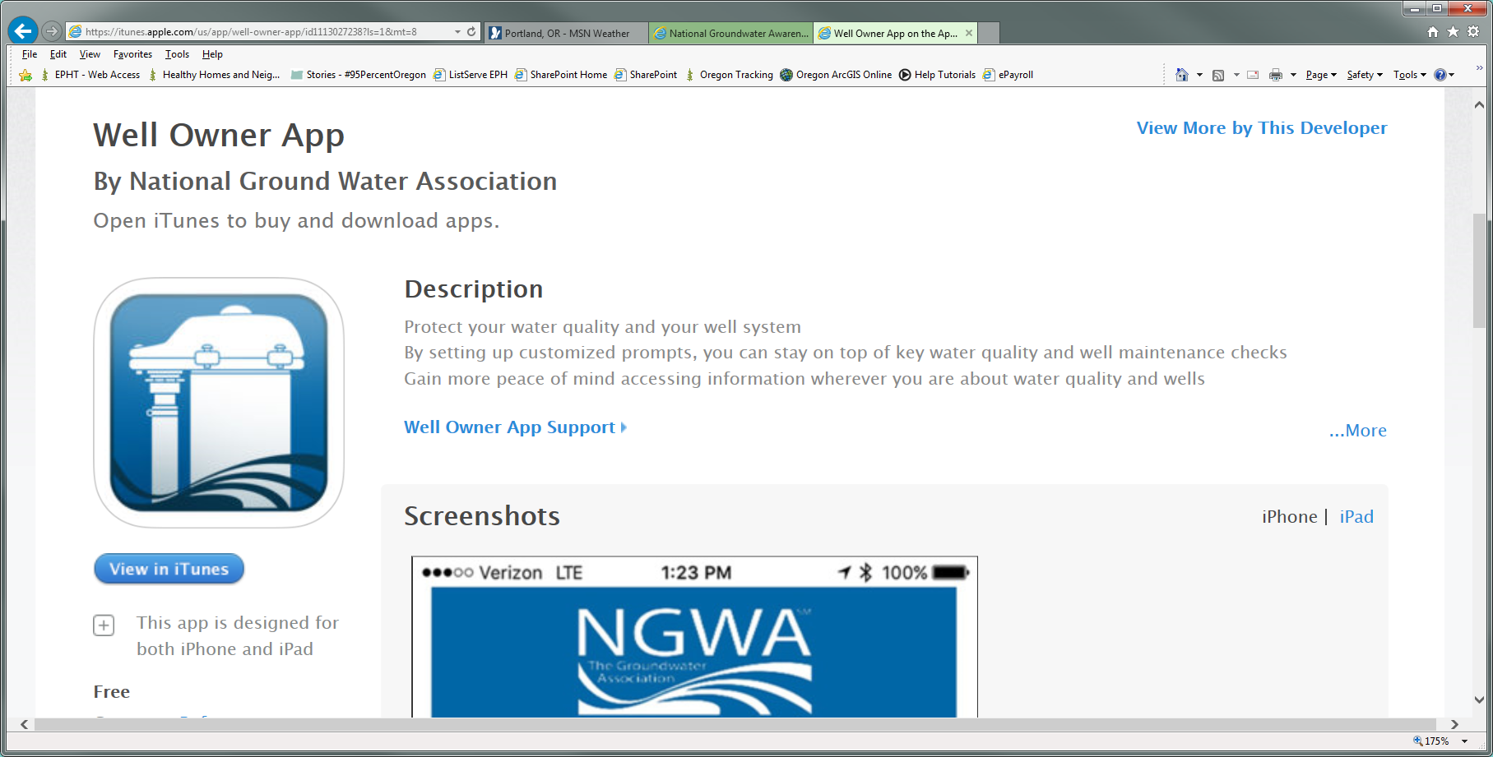The image size is (1493, 757).
Task: Click the RSS feeds icon
Action: [x=1218, y=75]
